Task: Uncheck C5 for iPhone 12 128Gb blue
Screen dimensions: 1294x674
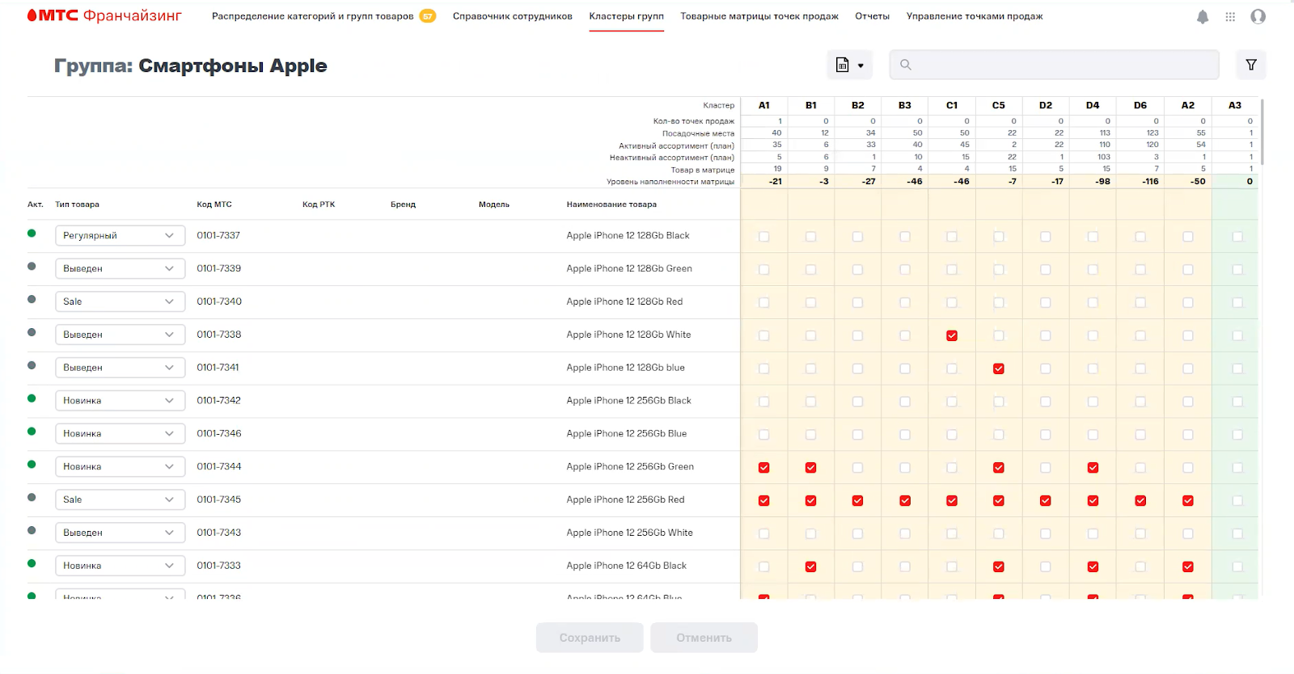Action: 999,369
